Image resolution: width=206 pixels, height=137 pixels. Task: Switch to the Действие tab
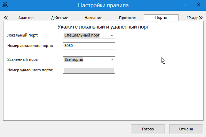pos(60,18)
